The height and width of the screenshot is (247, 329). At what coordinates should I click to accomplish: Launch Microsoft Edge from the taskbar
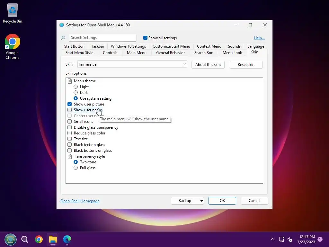pyautogui.click(x=67, y=239)
